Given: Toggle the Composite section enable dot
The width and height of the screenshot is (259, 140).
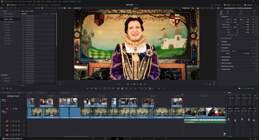Looking at the screenshot, I should pyautogui.click(x=220, y=48).
